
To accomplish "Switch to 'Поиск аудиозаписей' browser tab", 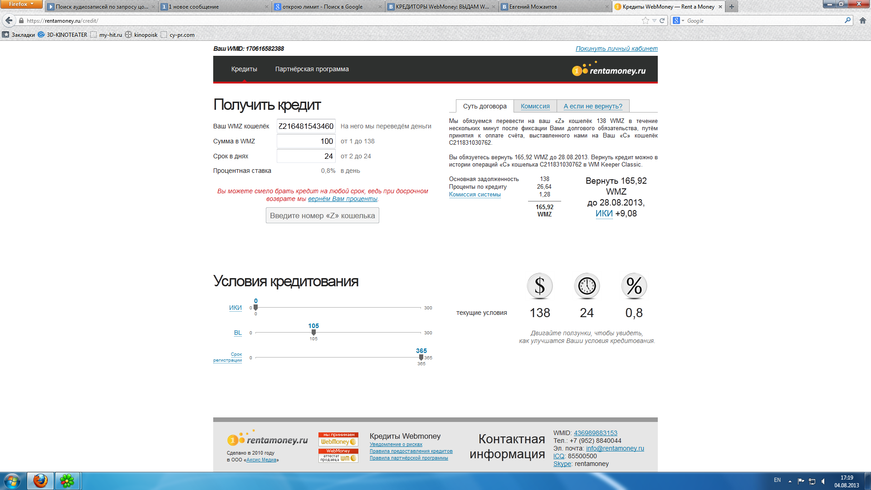I will click(x=102, y=7).
